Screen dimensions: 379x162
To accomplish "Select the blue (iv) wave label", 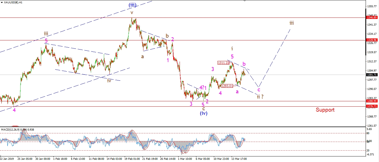I will 204,113.
